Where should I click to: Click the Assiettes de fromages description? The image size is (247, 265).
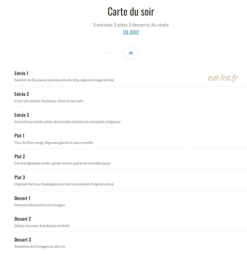40,246
